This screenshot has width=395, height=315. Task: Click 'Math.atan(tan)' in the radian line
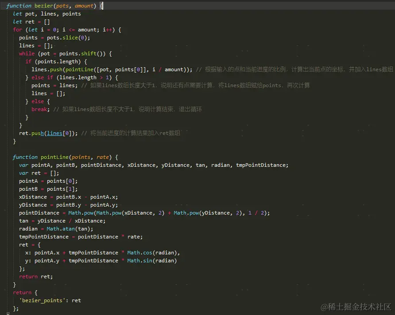click(x=69, y=229)
